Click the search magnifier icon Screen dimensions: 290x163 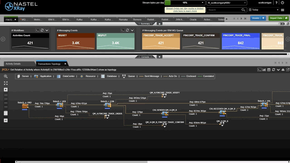pos(243,10)
